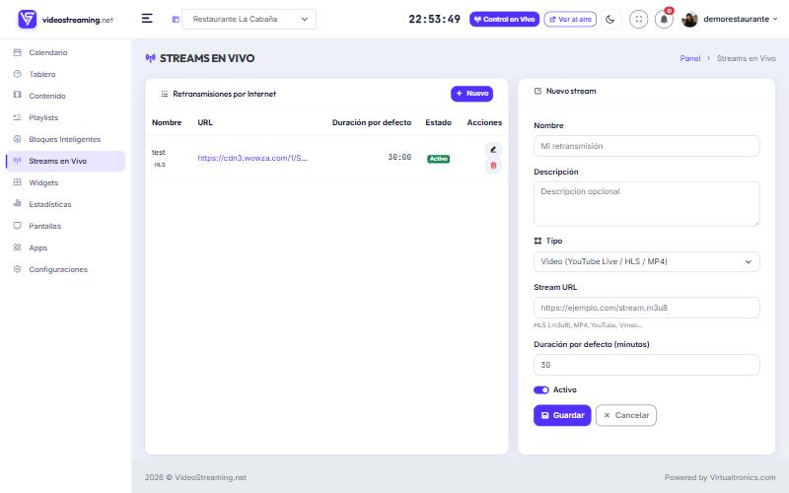This screenshot has height=493, width=789.
Task: Click Calendario sidebar icon
Action: tap(17, 52)
